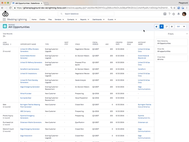
Task: Open the Edge Installation opportunity link
Action: (26, 136)
